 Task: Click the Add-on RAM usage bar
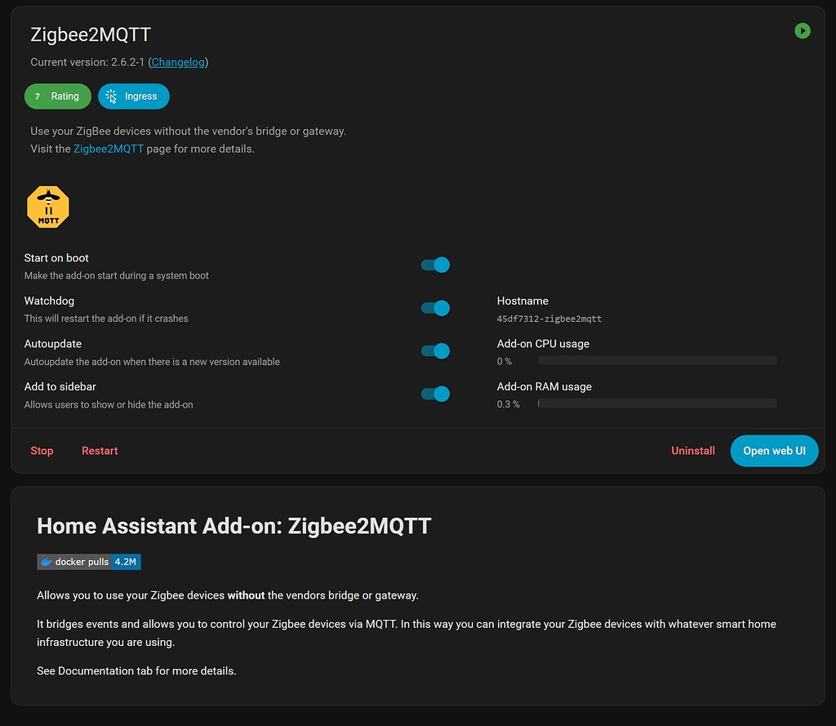[x=657, y=403]
